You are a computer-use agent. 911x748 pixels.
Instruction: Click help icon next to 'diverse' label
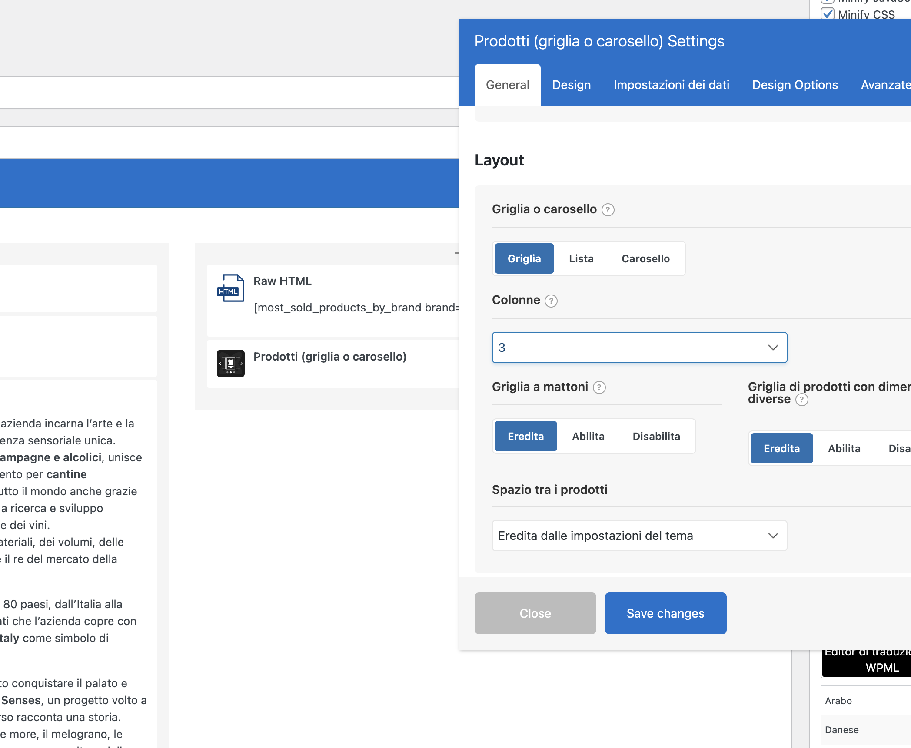tap(801, 400)
